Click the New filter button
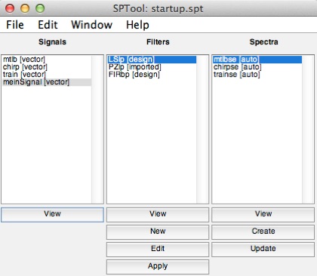The height and width of the screenshot is (276, 317). tap(158, 232)
